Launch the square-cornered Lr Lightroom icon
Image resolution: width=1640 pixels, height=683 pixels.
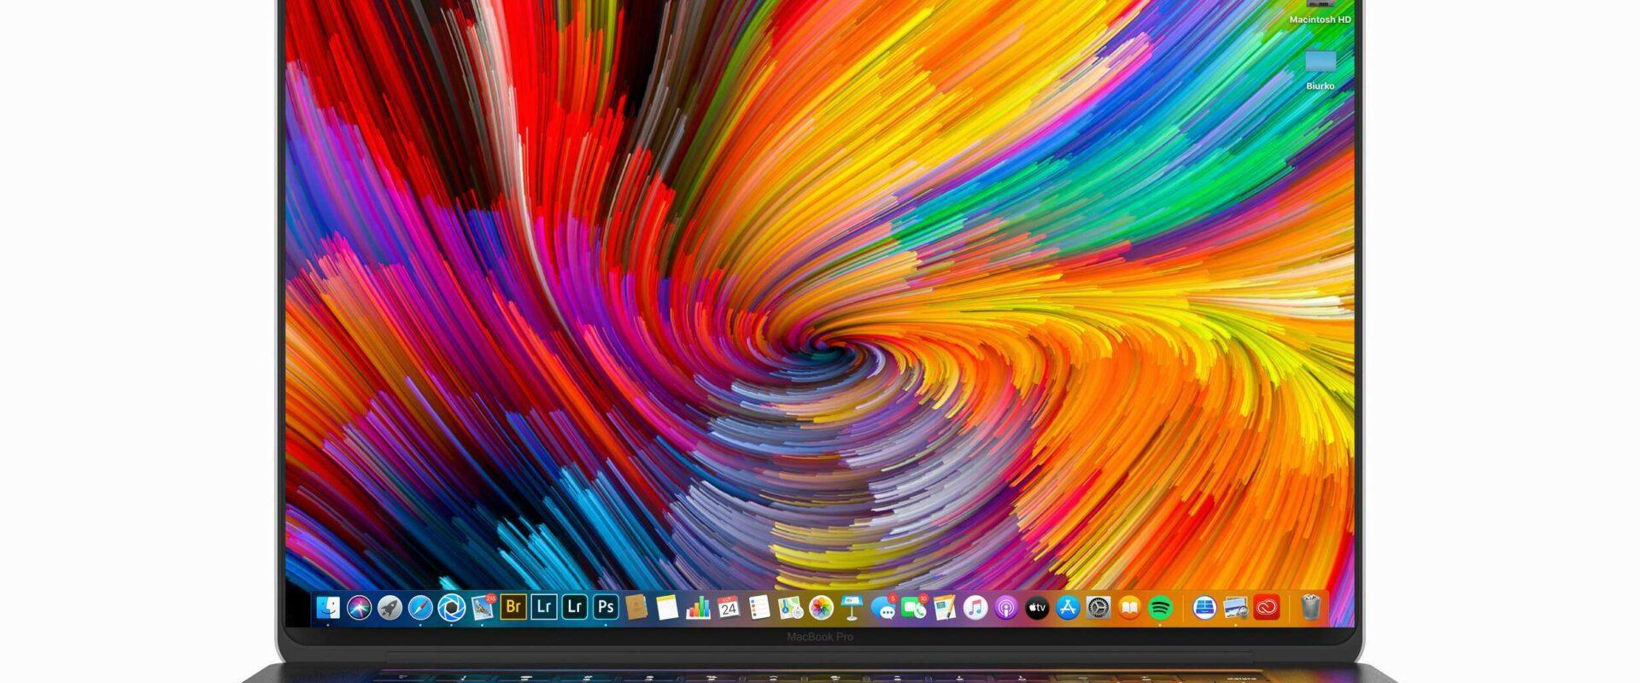[x=544, y=607]
